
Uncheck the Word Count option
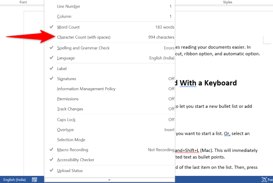pos(68,27)
